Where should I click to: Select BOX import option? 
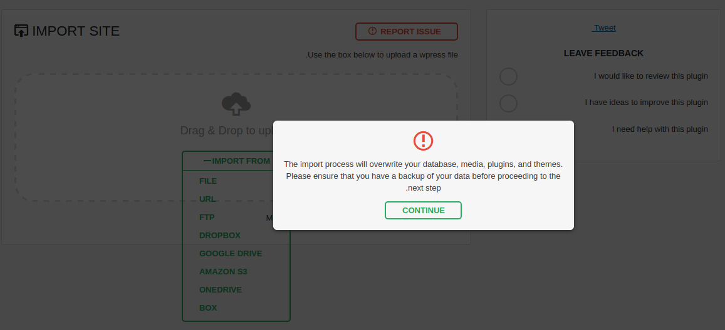(x=208, y=308)
